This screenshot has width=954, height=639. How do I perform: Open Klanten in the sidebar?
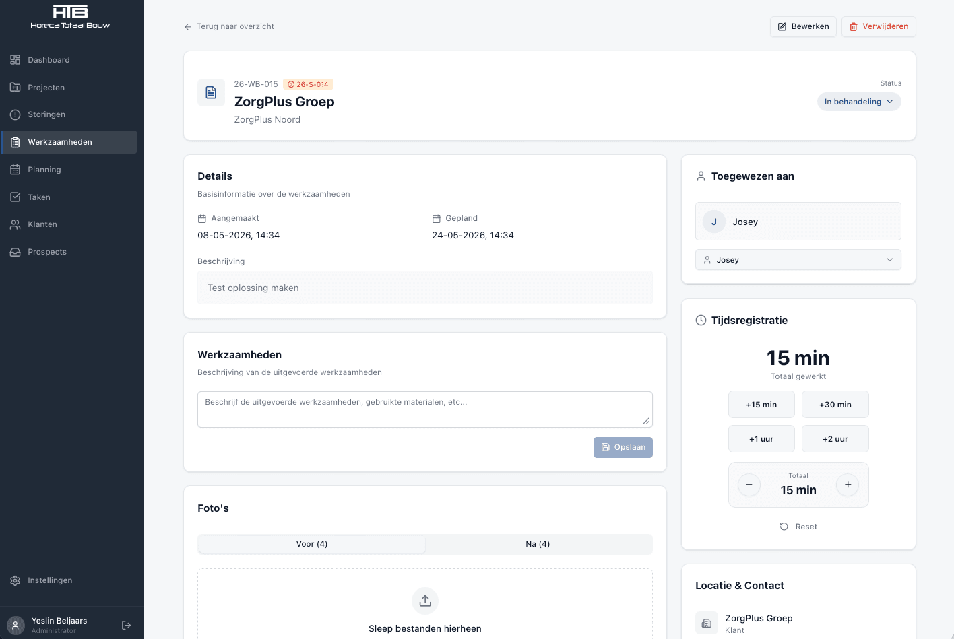(70, 224)
